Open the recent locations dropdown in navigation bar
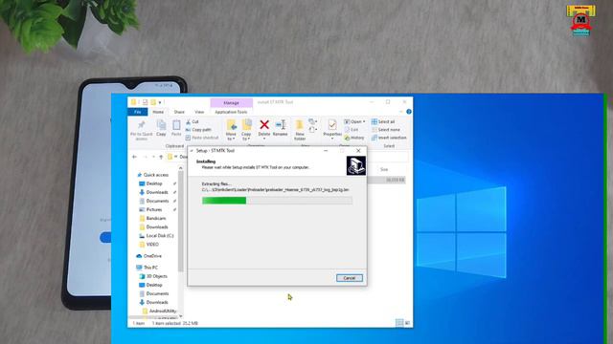This screenshot has width=613, height=344. (x=153, y=157)
